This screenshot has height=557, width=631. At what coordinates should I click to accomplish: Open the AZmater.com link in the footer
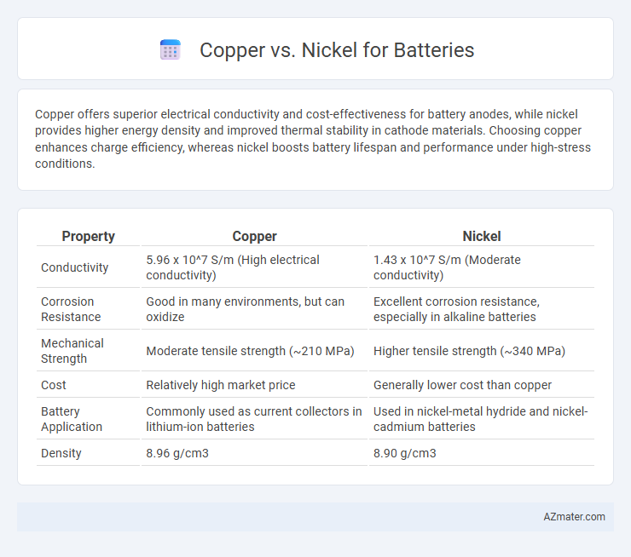coord(574,517)
